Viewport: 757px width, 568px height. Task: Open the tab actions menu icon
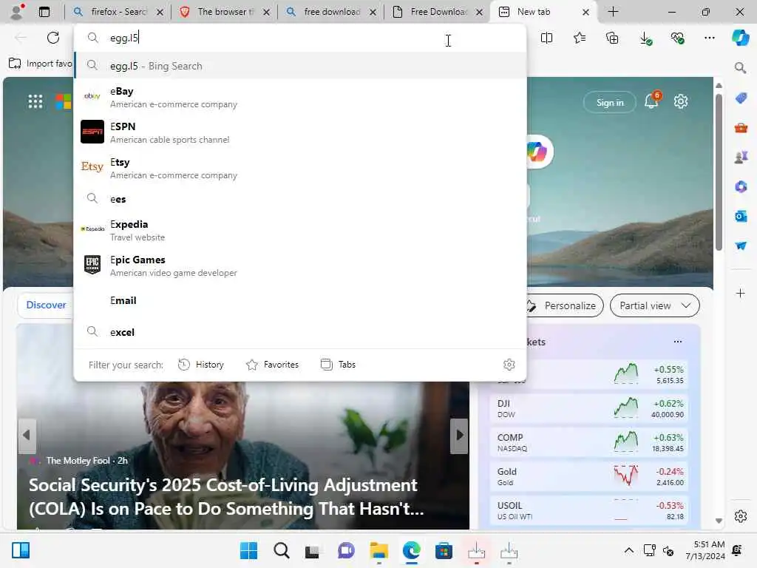click(44, 12)
